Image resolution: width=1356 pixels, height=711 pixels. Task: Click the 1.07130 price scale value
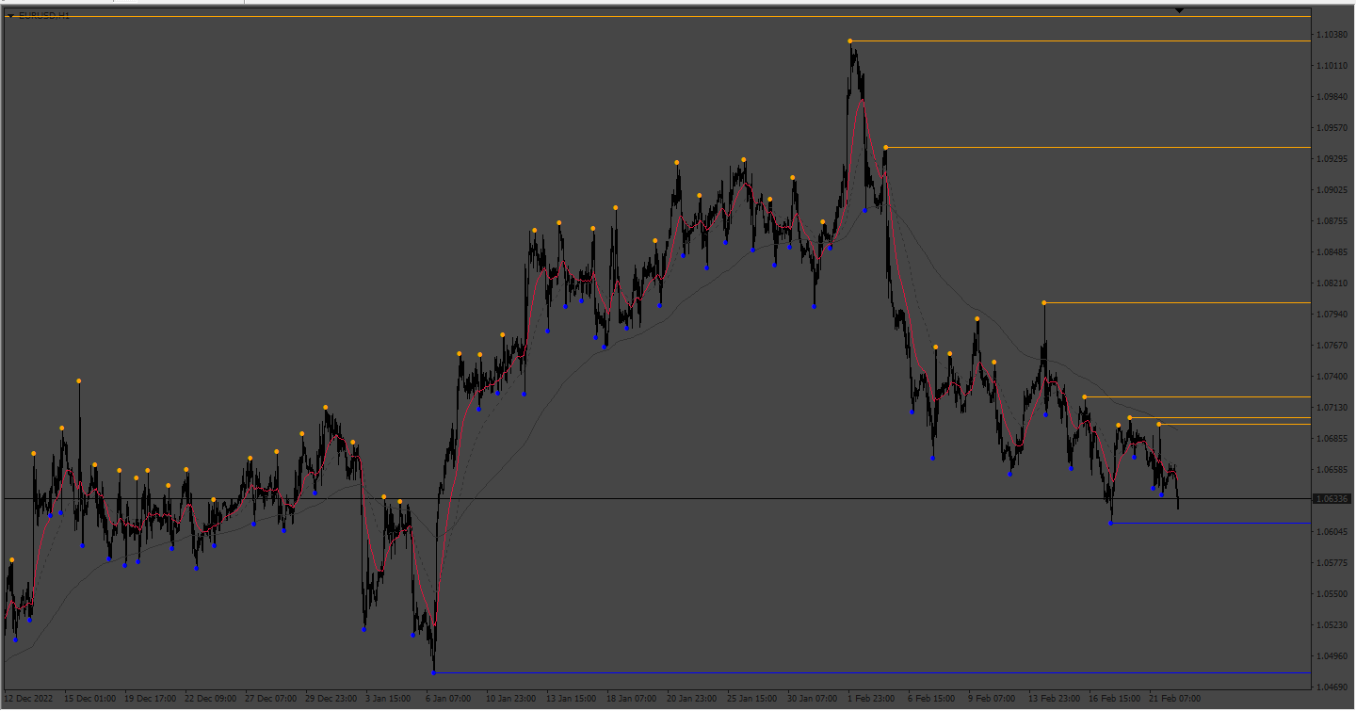point(1332,408)
